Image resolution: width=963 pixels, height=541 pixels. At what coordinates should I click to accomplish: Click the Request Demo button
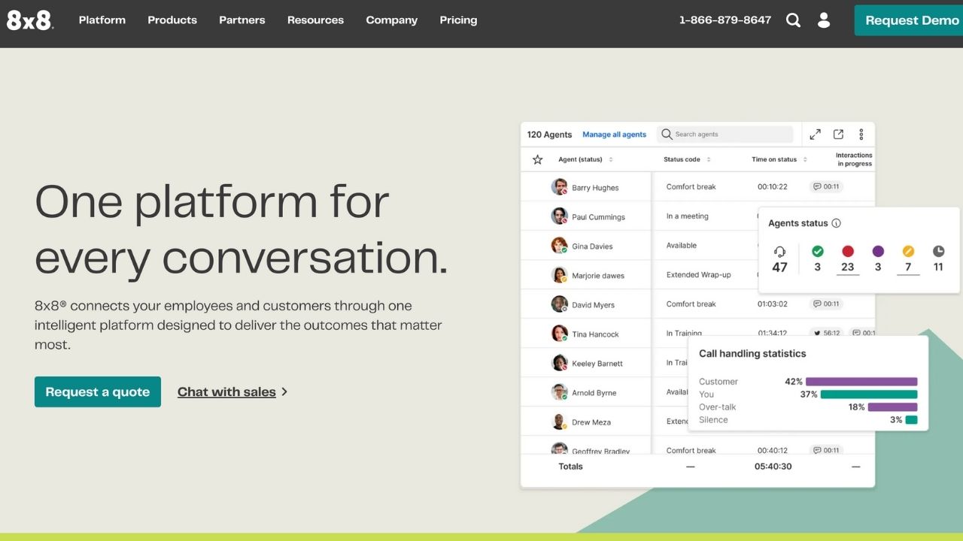point(909,20)
